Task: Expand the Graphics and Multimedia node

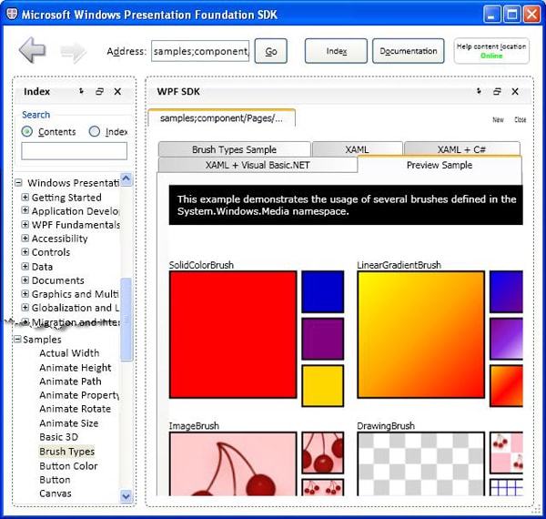Action: 25,293
